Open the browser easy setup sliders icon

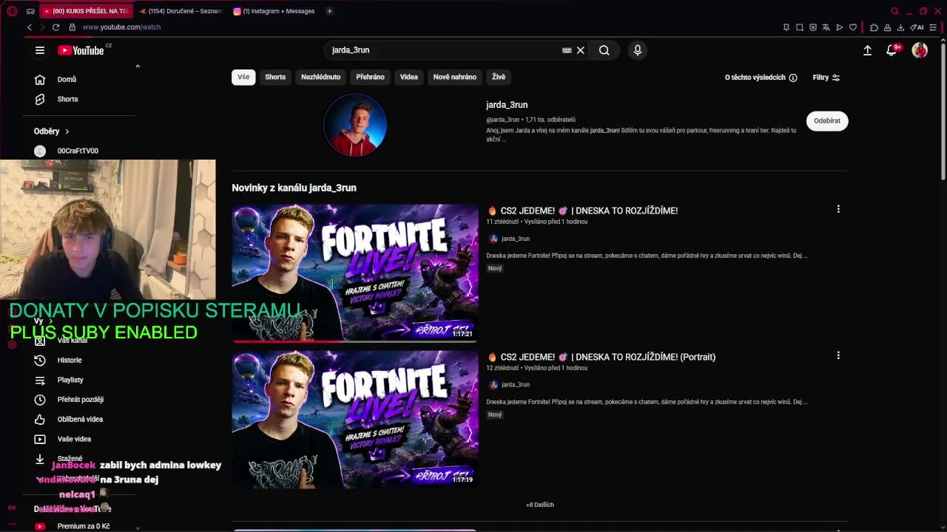[933, 27]
